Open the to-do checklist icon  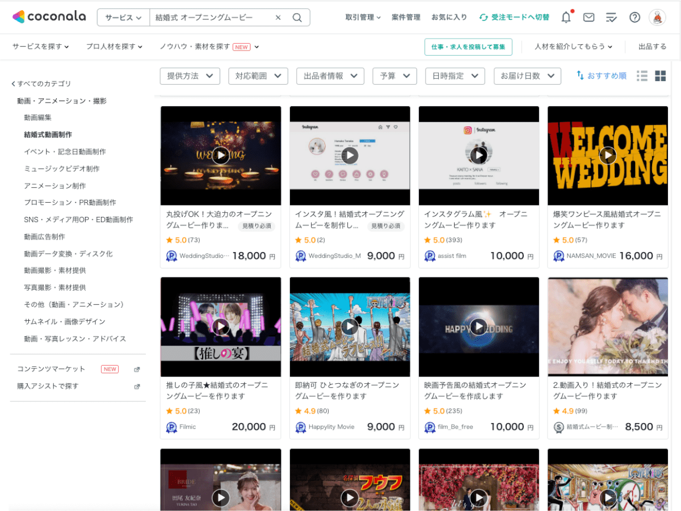[612, 17]
